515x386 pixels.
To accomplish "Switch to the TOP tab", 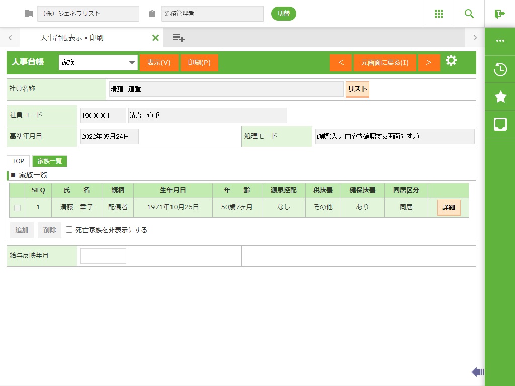I will [x=18, y=161].
